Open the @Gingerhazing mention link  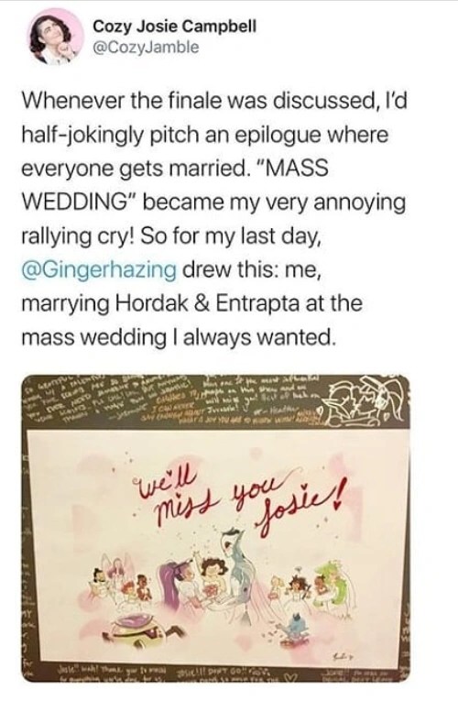(x=99, y=269)
